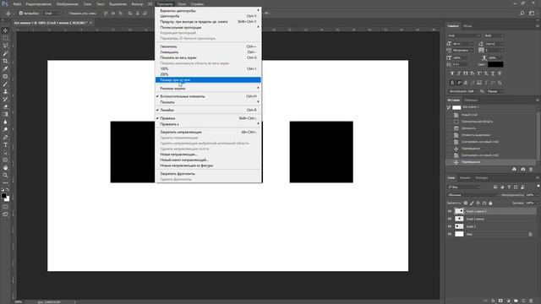This screenshot has width=541, height=304.
Task: Switch to the Абзац tab
Action: click(467, 26)
